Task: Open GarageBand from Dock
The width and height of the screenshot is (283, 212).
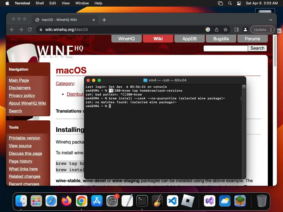Action: [157, 201]
